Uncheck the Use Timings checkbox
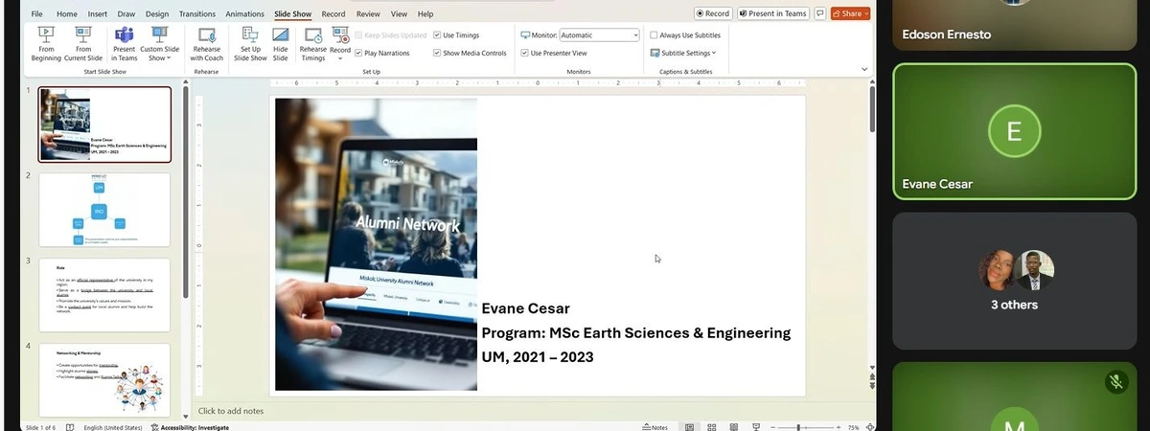Image resolution: width=1150 pixels, height=431 pixels. pyautogui.click(x=437, y=35)
